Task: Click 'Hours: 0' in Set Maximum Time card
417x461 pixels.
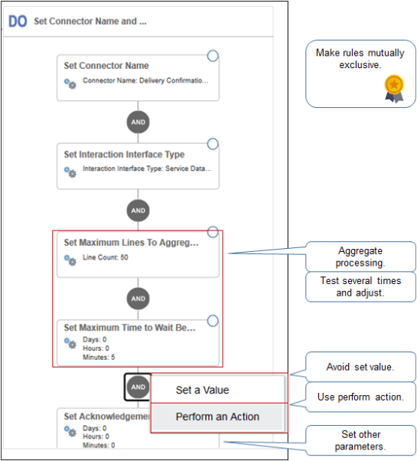Action: tap(96, 348)
